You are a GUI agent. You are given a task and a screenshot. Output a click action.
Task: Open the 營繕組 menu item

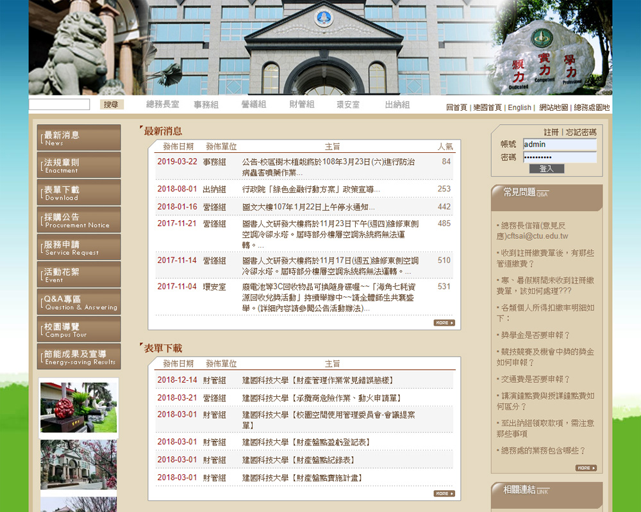click(253, 104)
